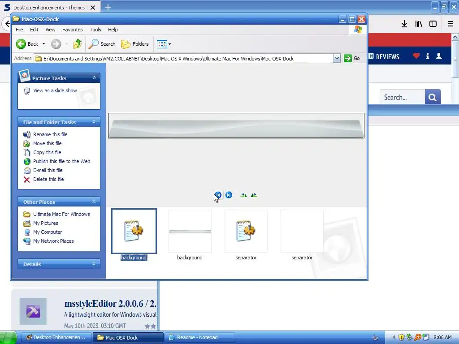The image size is (459, 344).
Task: Click the Mac-OSX-Dock taskbar button
Action: (x=128, y=337)
